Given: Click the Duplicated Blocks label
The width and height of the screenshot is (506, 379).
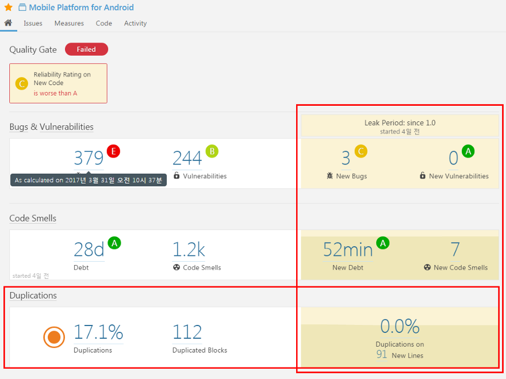Looking at the screenshot, I should point(200,350).
